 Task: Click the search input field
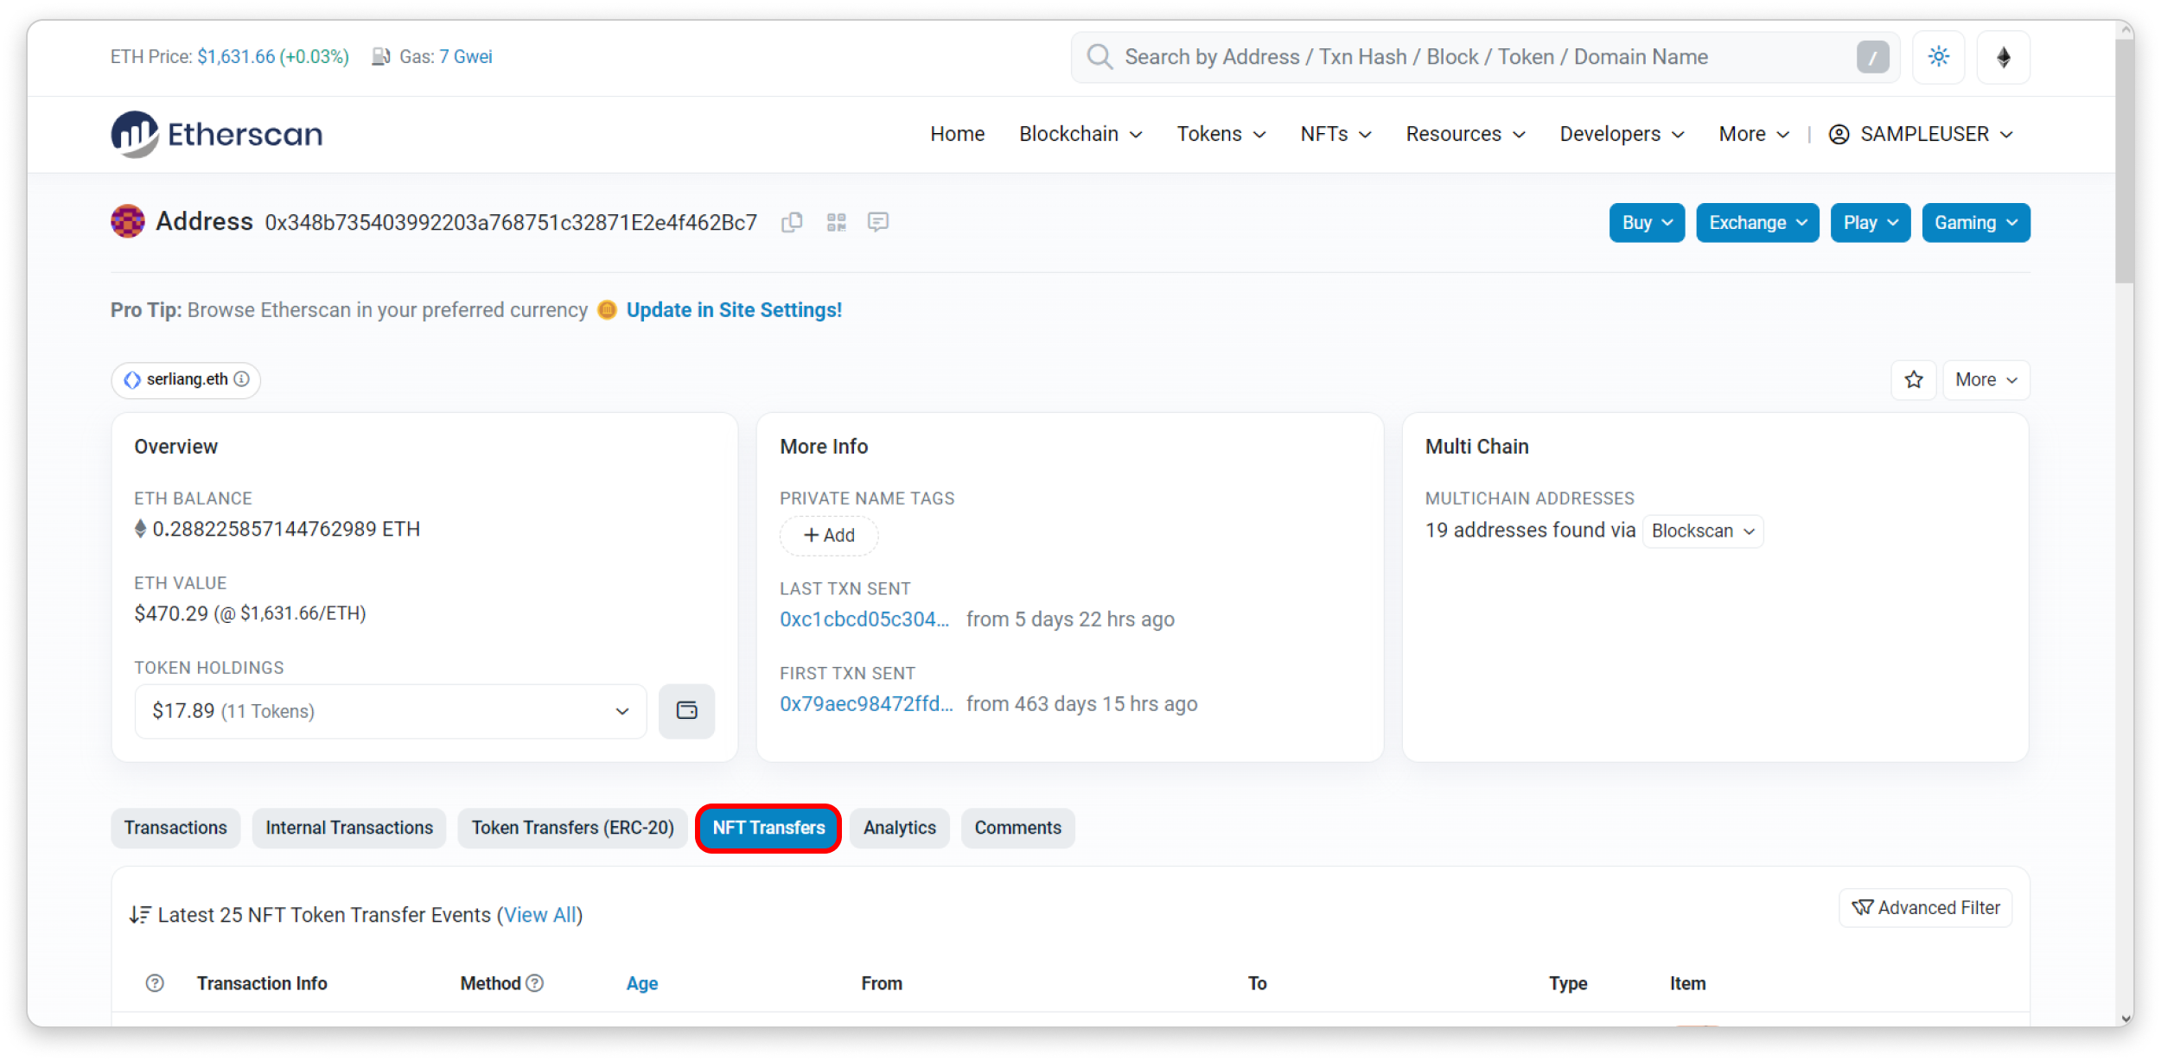click(x=1469, y=56)
